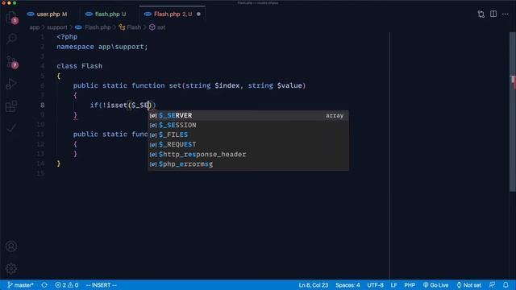Show errors and warnings count
The width and height of the screenshot is (516, 290).
(67, 285)
